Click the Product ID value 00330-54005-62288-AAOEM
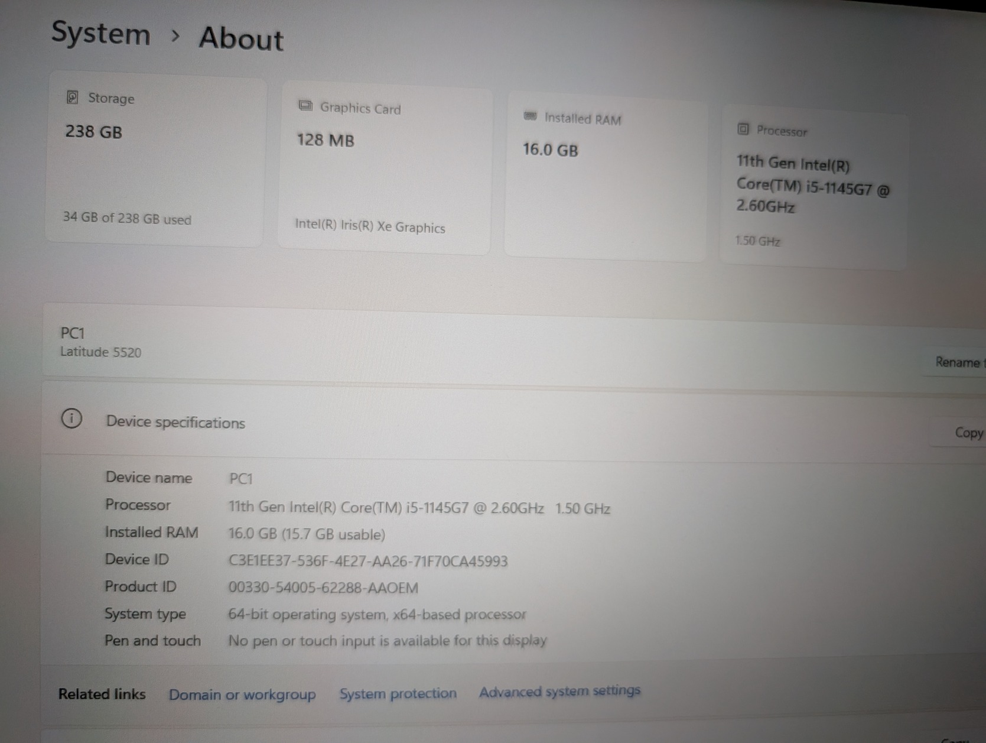The width and height of the screenshot is (986, 743). 323,588
